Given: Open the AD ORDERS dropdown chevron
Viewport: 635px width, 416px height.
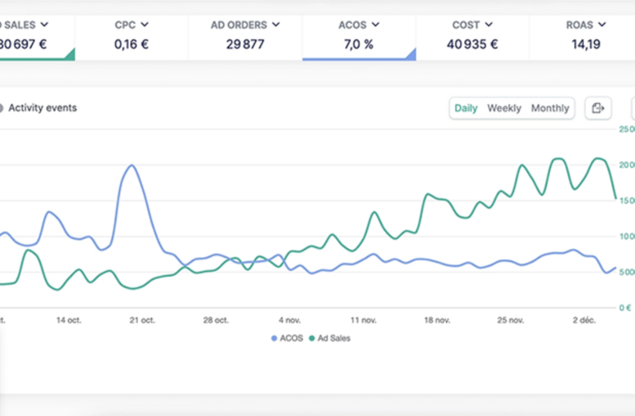Looking at the screenshot, I should click(276, 25).
